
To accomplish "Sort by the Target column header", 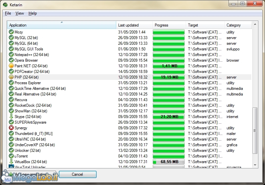I will [205, 25].
